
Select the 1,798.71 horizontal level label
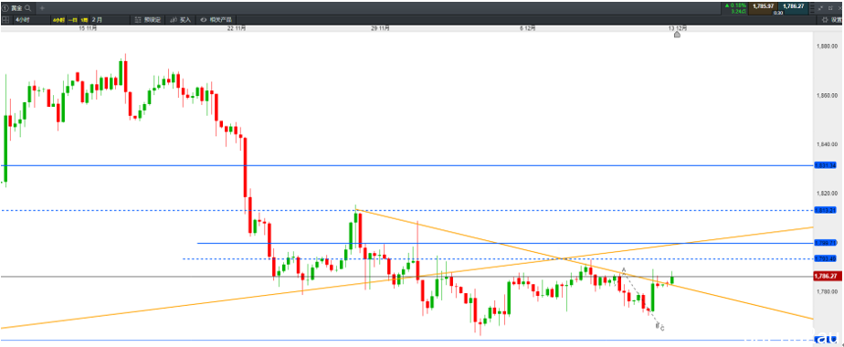tap(825, 243)
